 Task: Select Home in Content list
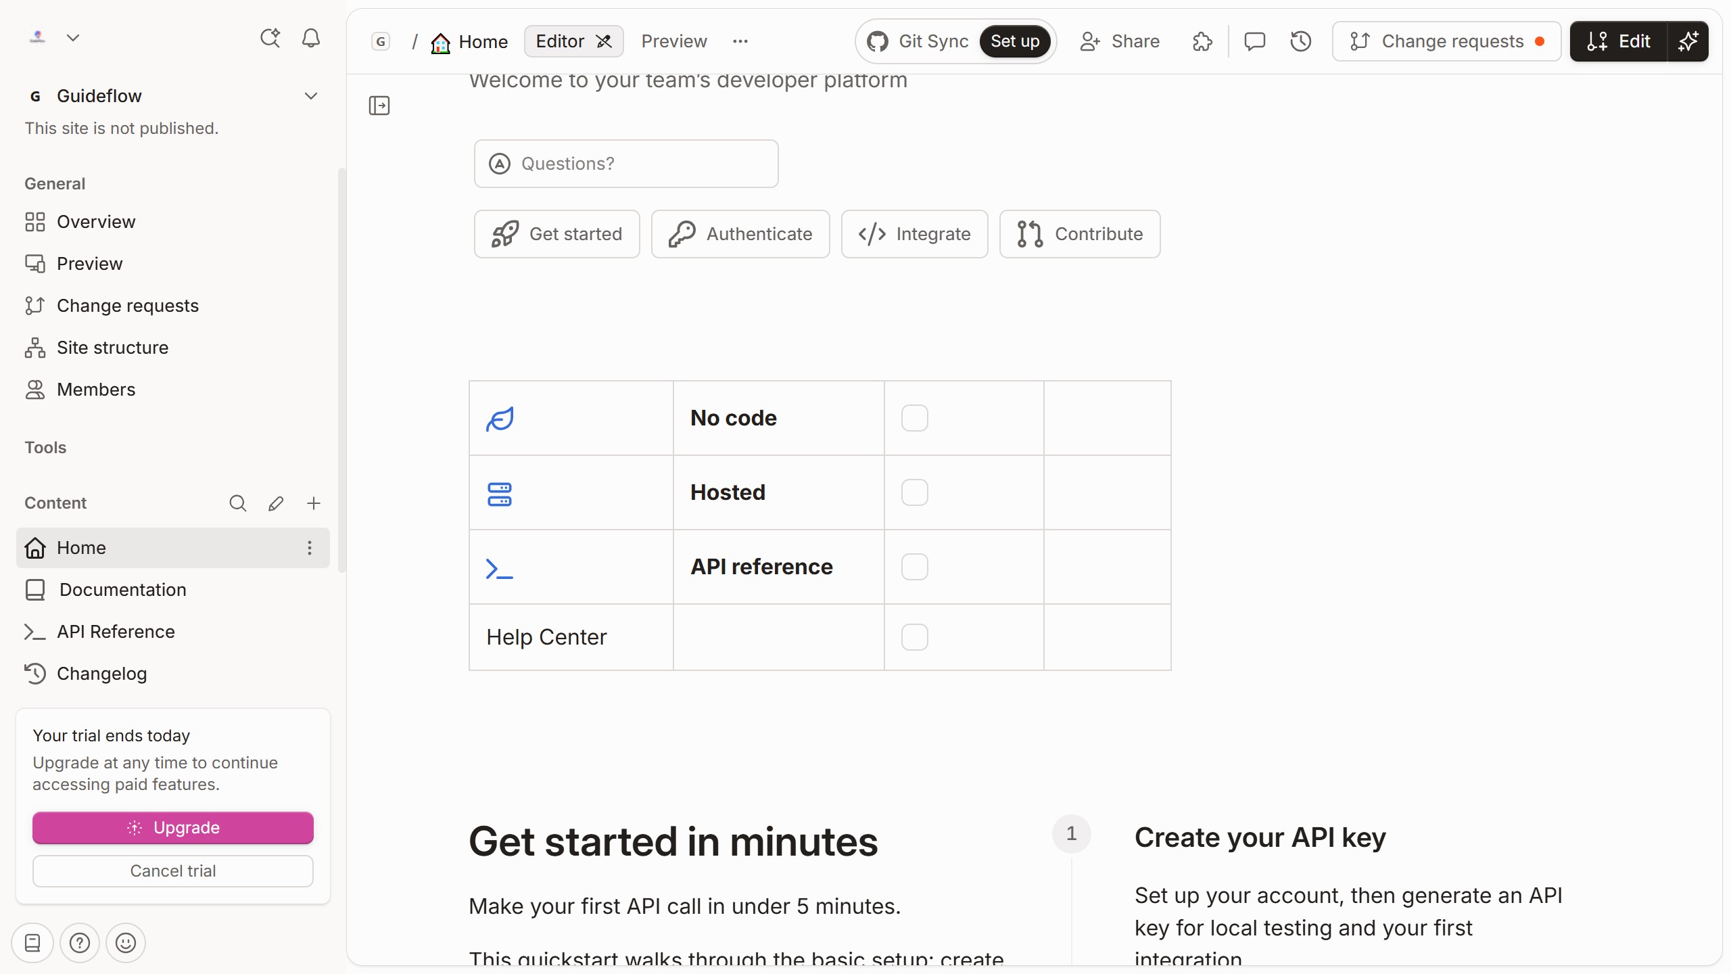pyautogui.click(x=173, y=548)
